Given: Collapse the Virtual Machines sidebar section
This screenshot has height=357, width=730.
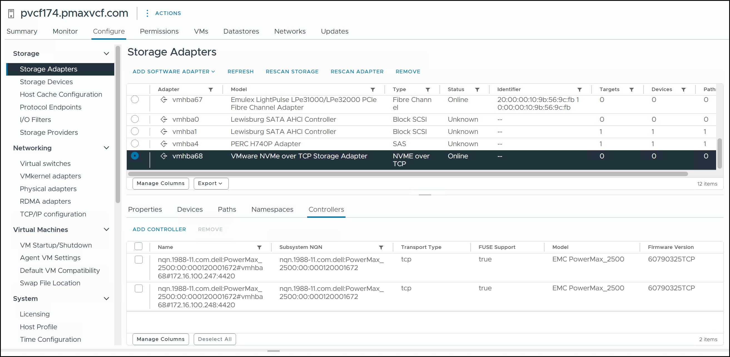Looking at the screenshot, I should [x=106, y=229].
